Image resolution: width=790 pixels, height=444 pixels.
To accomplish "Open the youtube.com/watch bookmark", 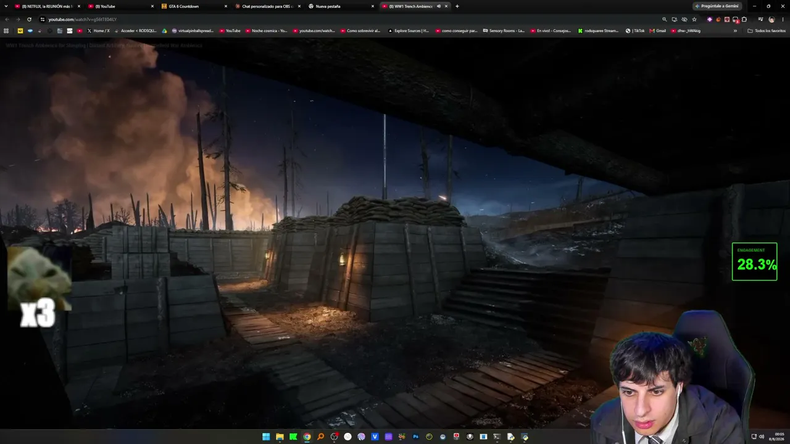I will [x=314, y=30].
